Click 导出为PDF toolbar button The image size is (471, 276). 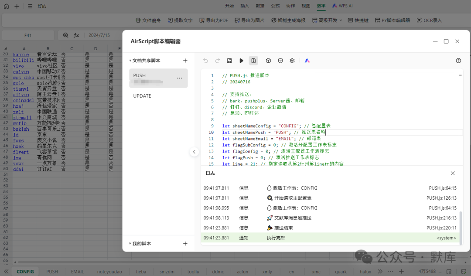pos(214,20)
